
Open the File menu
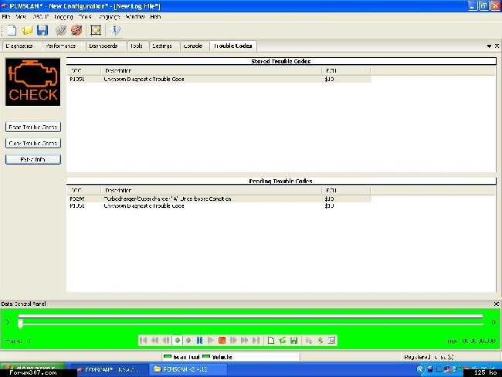click(x=6, y=17)
